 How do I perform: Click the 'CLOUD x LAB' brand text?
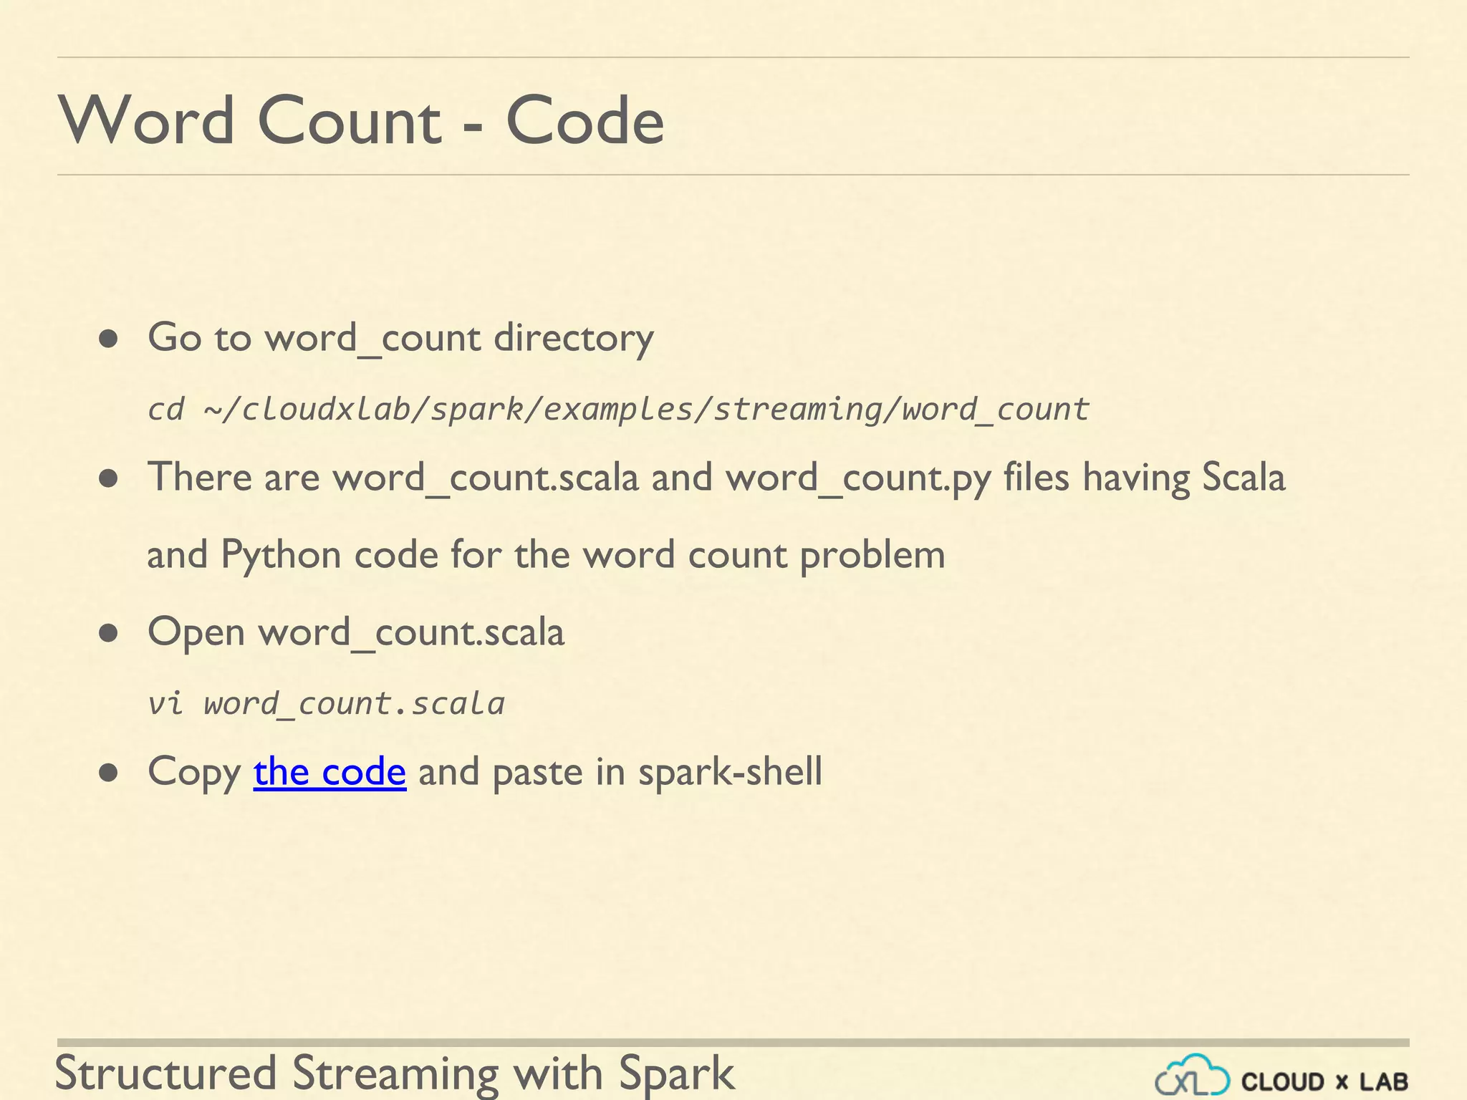(1324, 1081)
